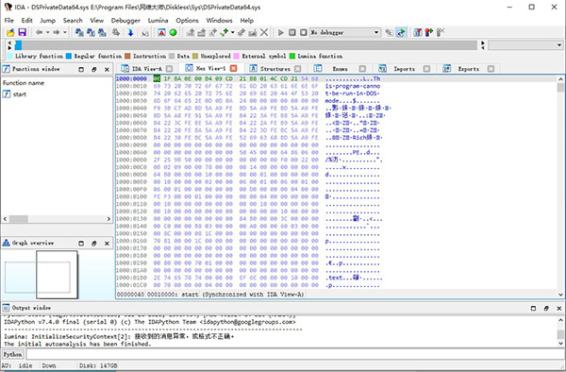Click the Lumina function legend color swatch
The image size is (566, 372).
point(292,56)
